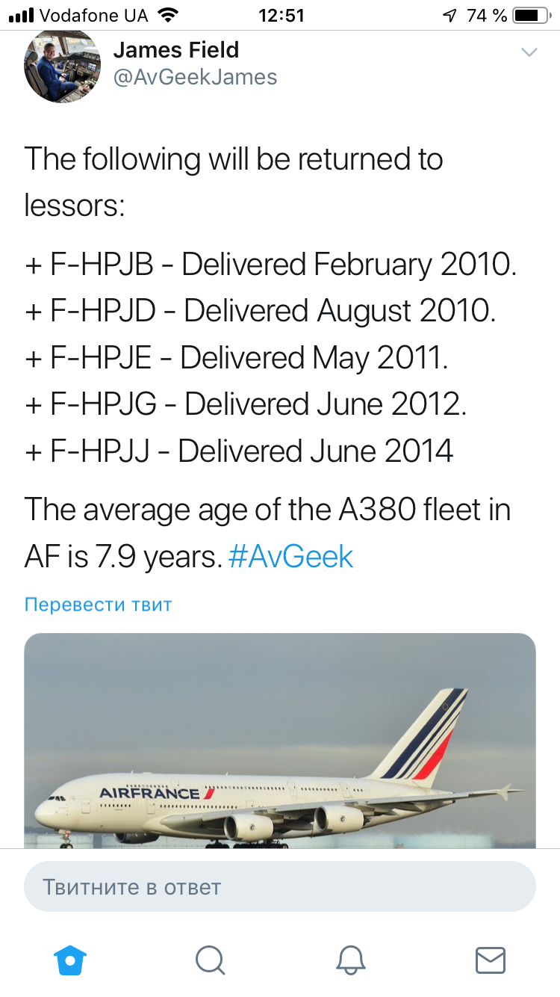
Task: Tap the Vodafone UA carrier label
Action: click(93, 15)
